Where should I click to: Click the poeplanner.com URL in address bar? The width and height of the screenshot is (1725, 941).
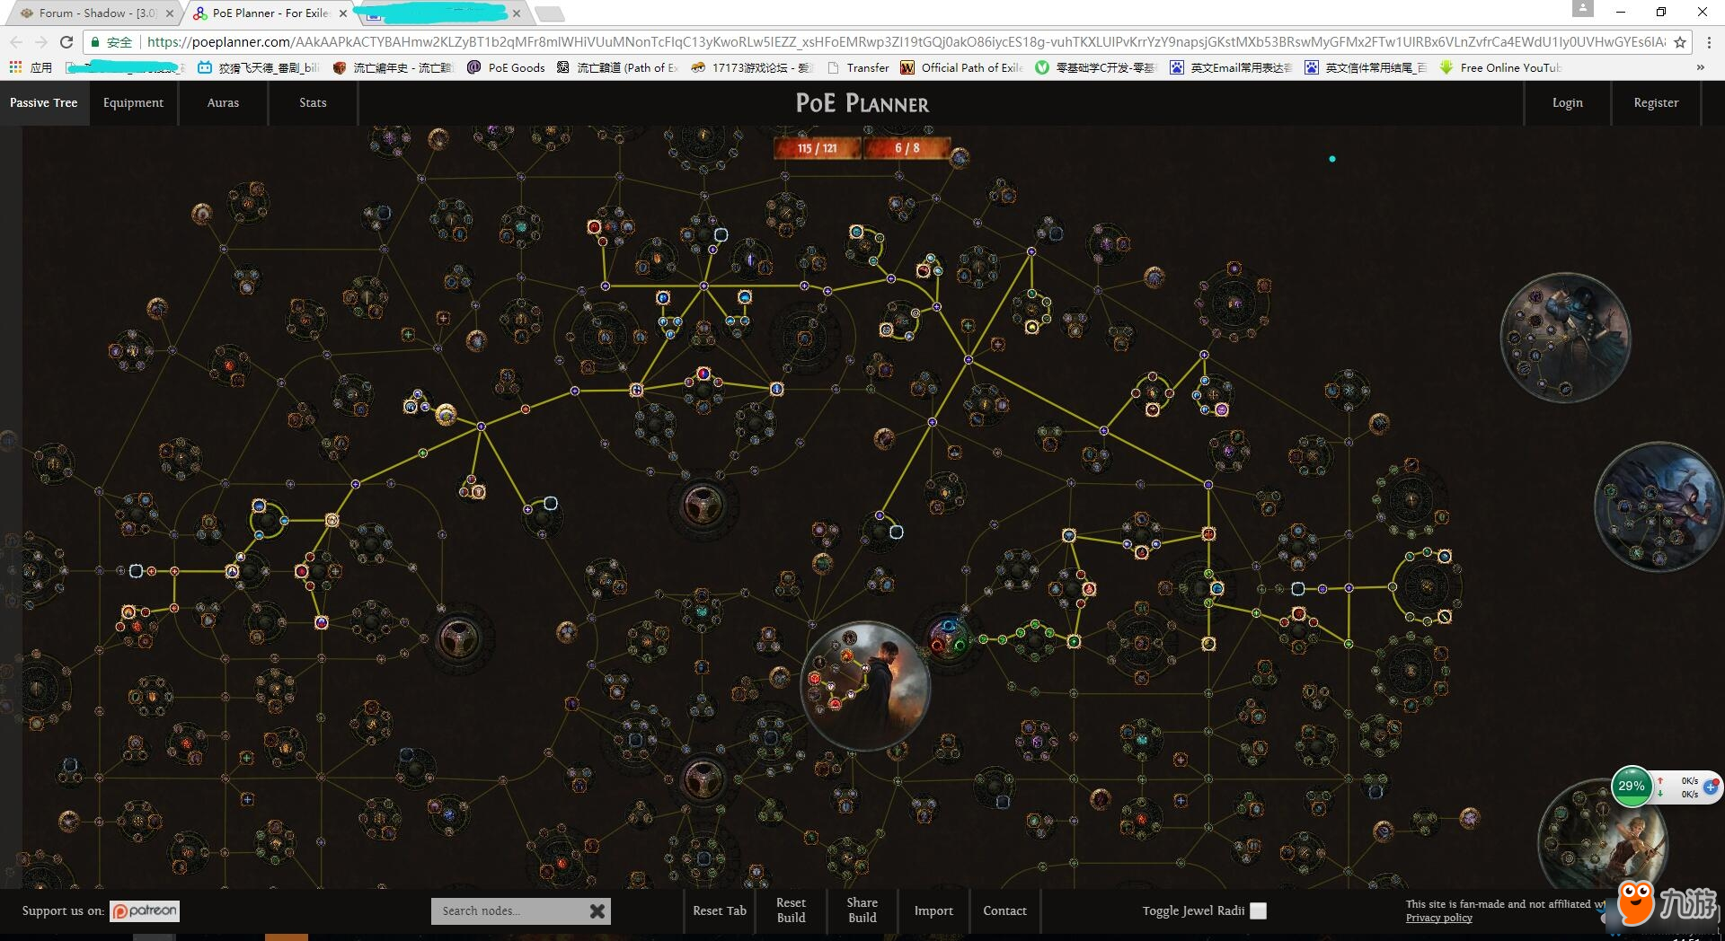pos(906,42)
